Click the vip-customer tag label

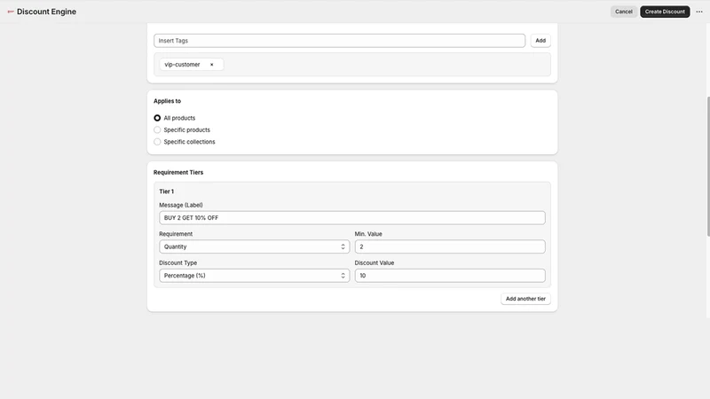click(x=182, y=65)
